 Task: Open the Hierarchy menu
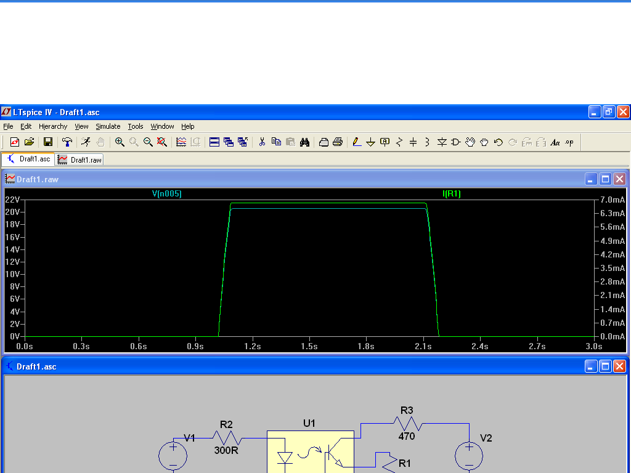[x=53, y=126]
